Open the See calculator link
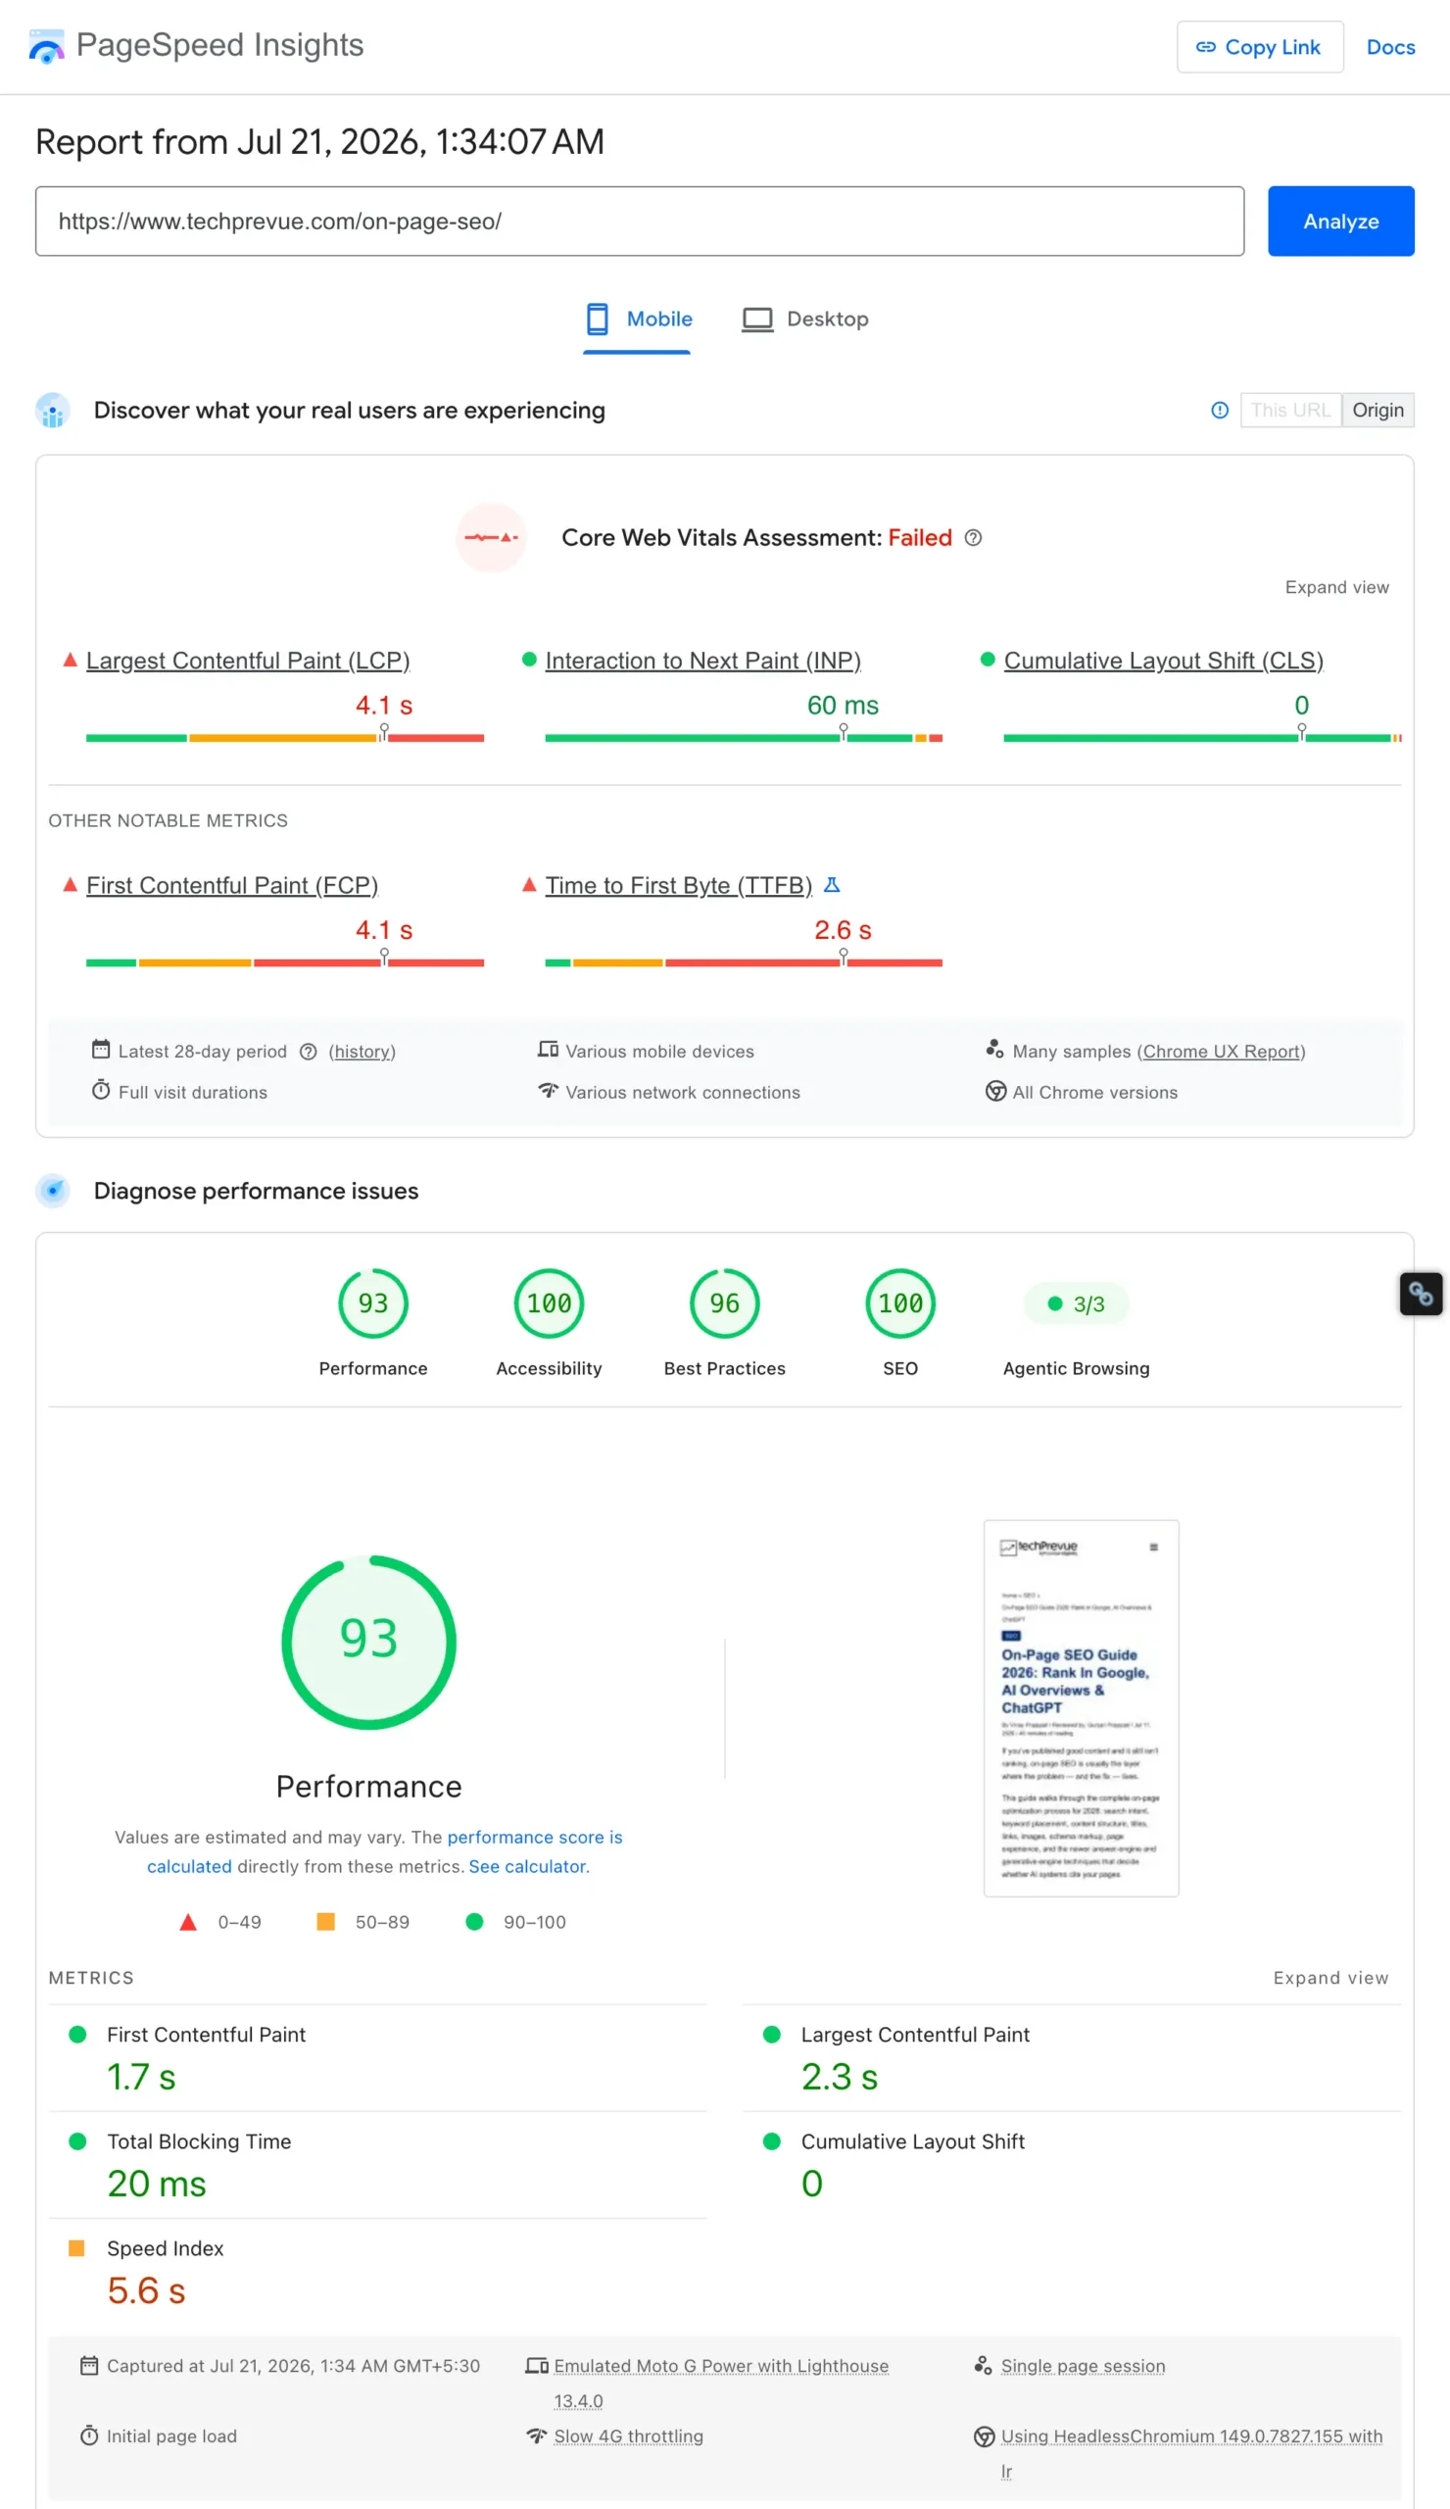 click(x=527, y=1867)
